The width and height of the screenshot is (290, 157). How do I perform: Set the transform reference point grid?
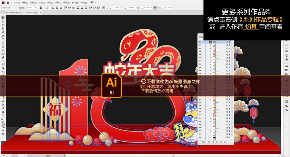[x=103, y=8]
